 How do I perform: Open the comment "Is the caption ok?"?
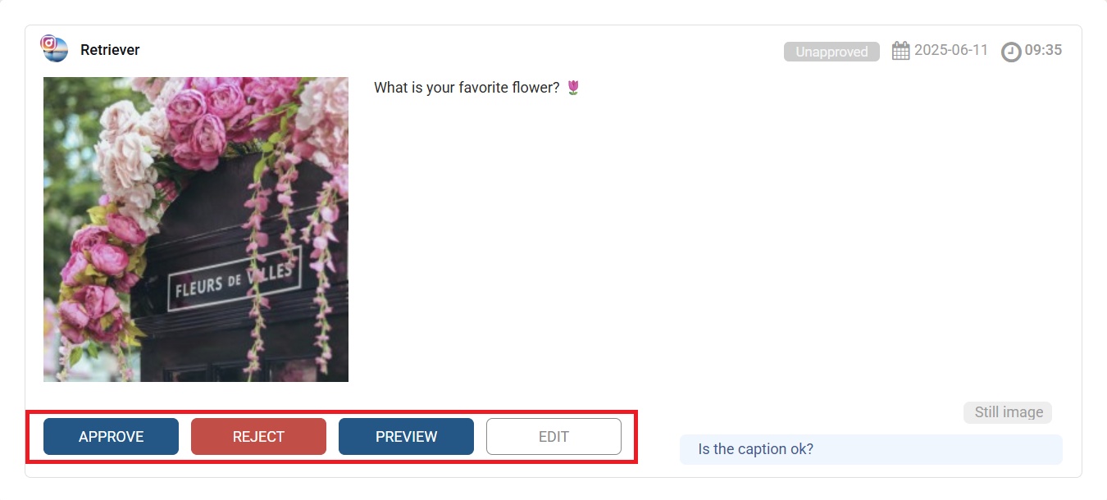coord(871,449)
